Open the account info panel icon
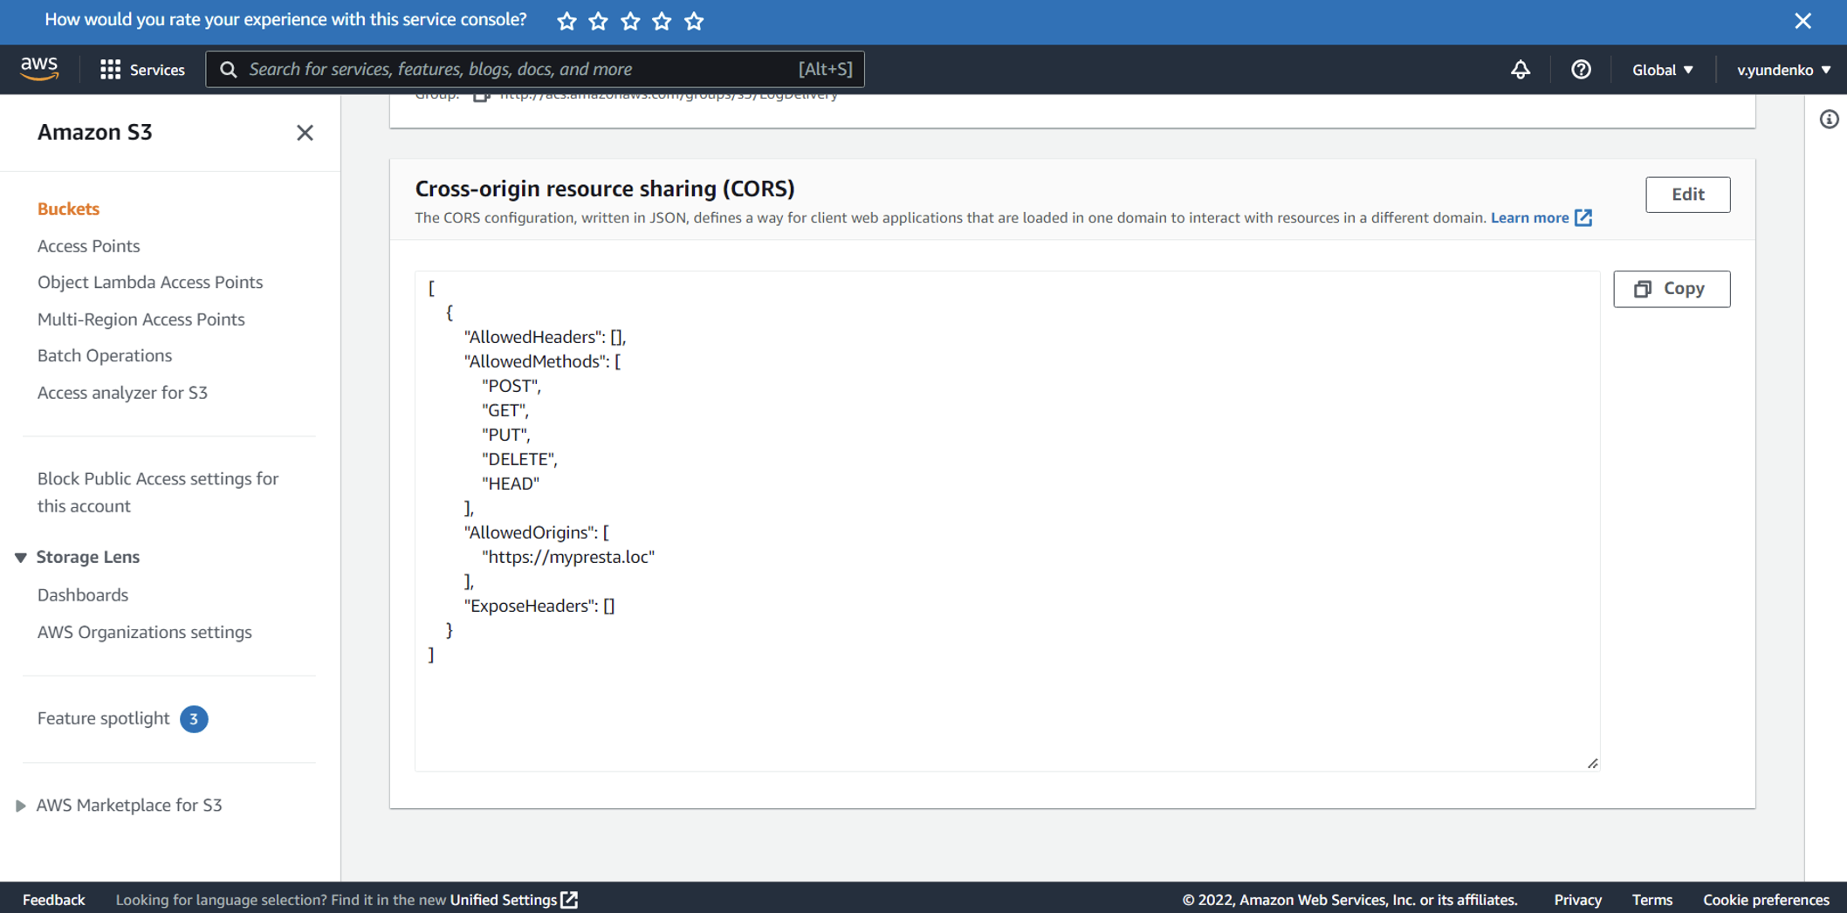Viewport: 1847px width, 913px height. (x=1830, y=120)
